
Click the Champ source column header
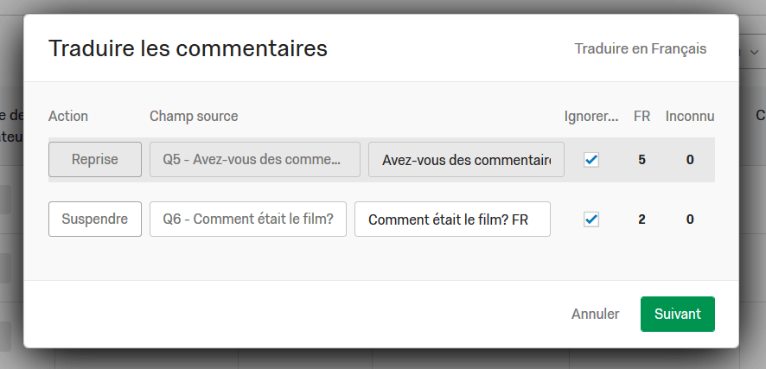coord(194,116)
